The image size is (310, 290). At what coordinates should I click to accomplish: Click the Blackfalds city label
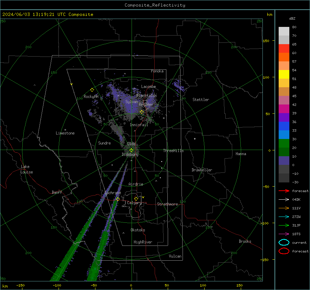pos(146,96)
